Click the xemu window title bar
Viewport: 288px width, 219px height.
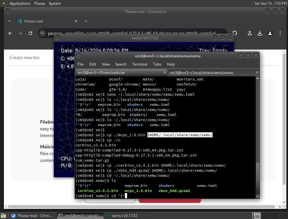point(144,38)
